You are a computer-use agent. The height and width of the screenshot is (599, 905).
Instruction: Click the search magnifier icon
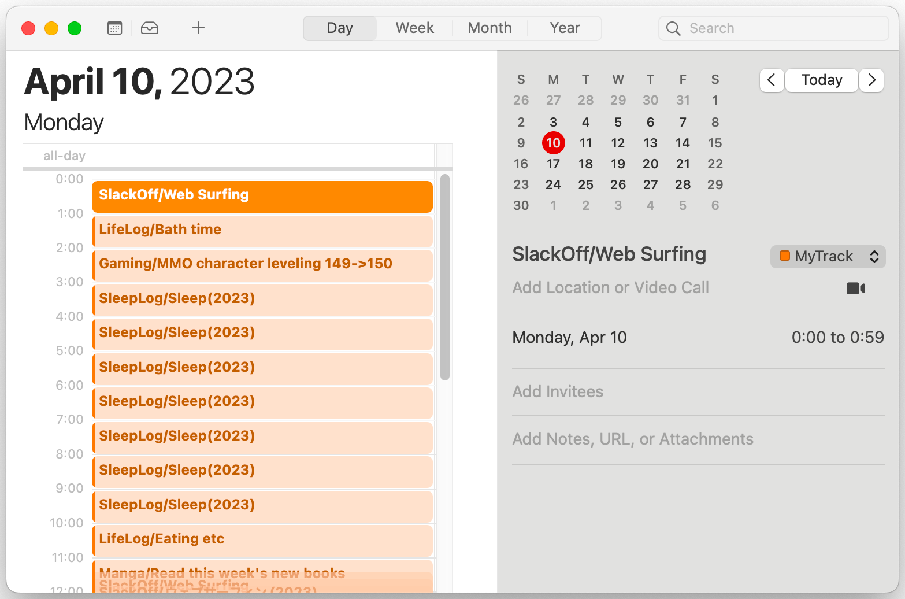tap(673, 28)
